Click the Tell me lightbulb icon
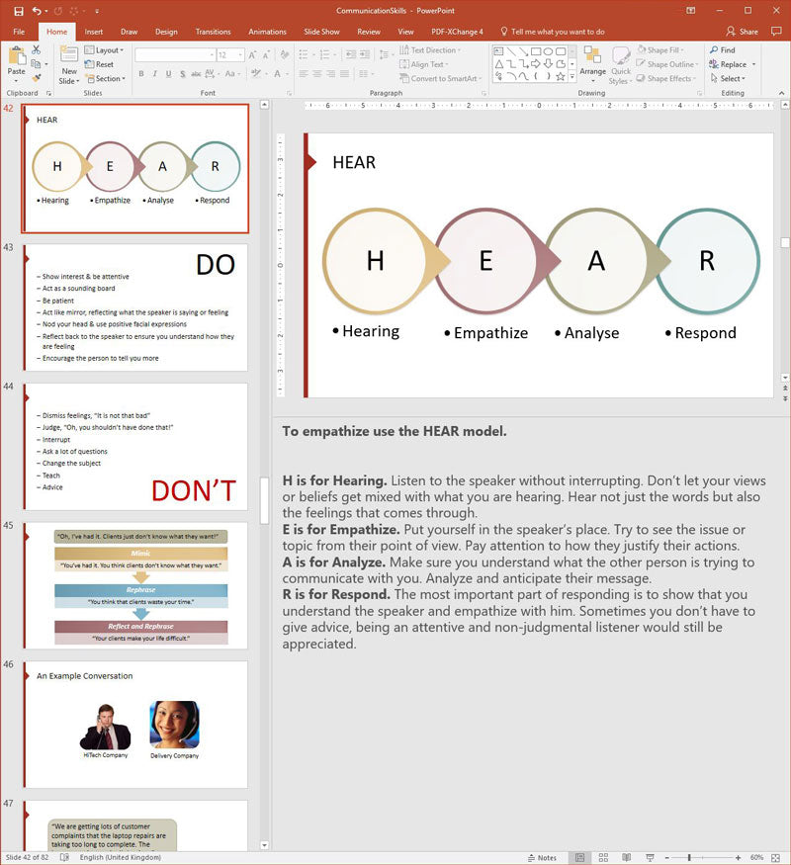 coord(503,32)
